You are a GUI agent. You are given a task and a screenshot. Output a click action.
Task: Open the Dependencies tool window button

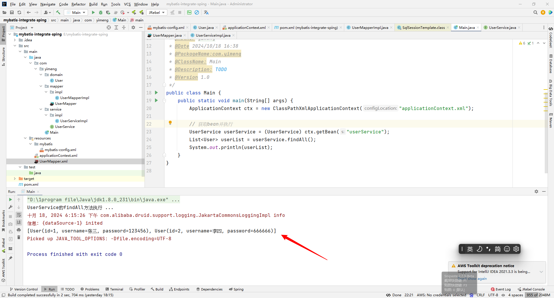(209, 289)
